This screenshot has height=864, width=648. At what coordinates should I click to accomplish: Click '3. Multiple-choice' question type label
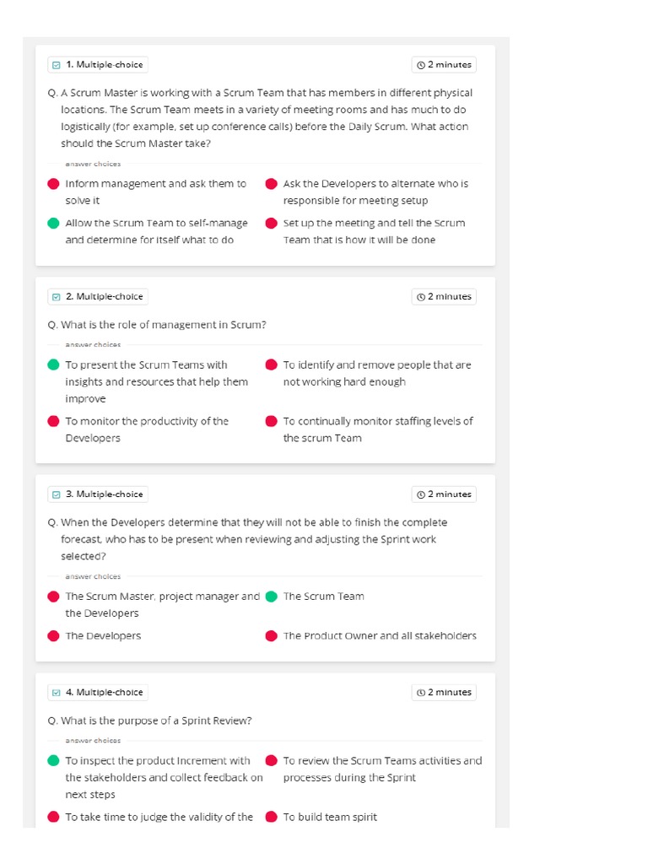104,494
